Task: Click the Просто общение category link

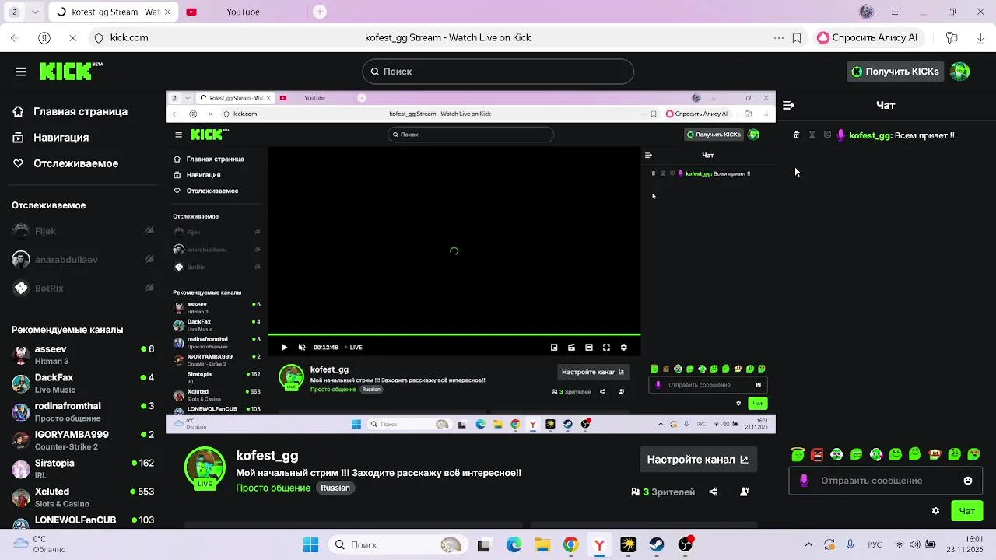Action: coord(273,488)
